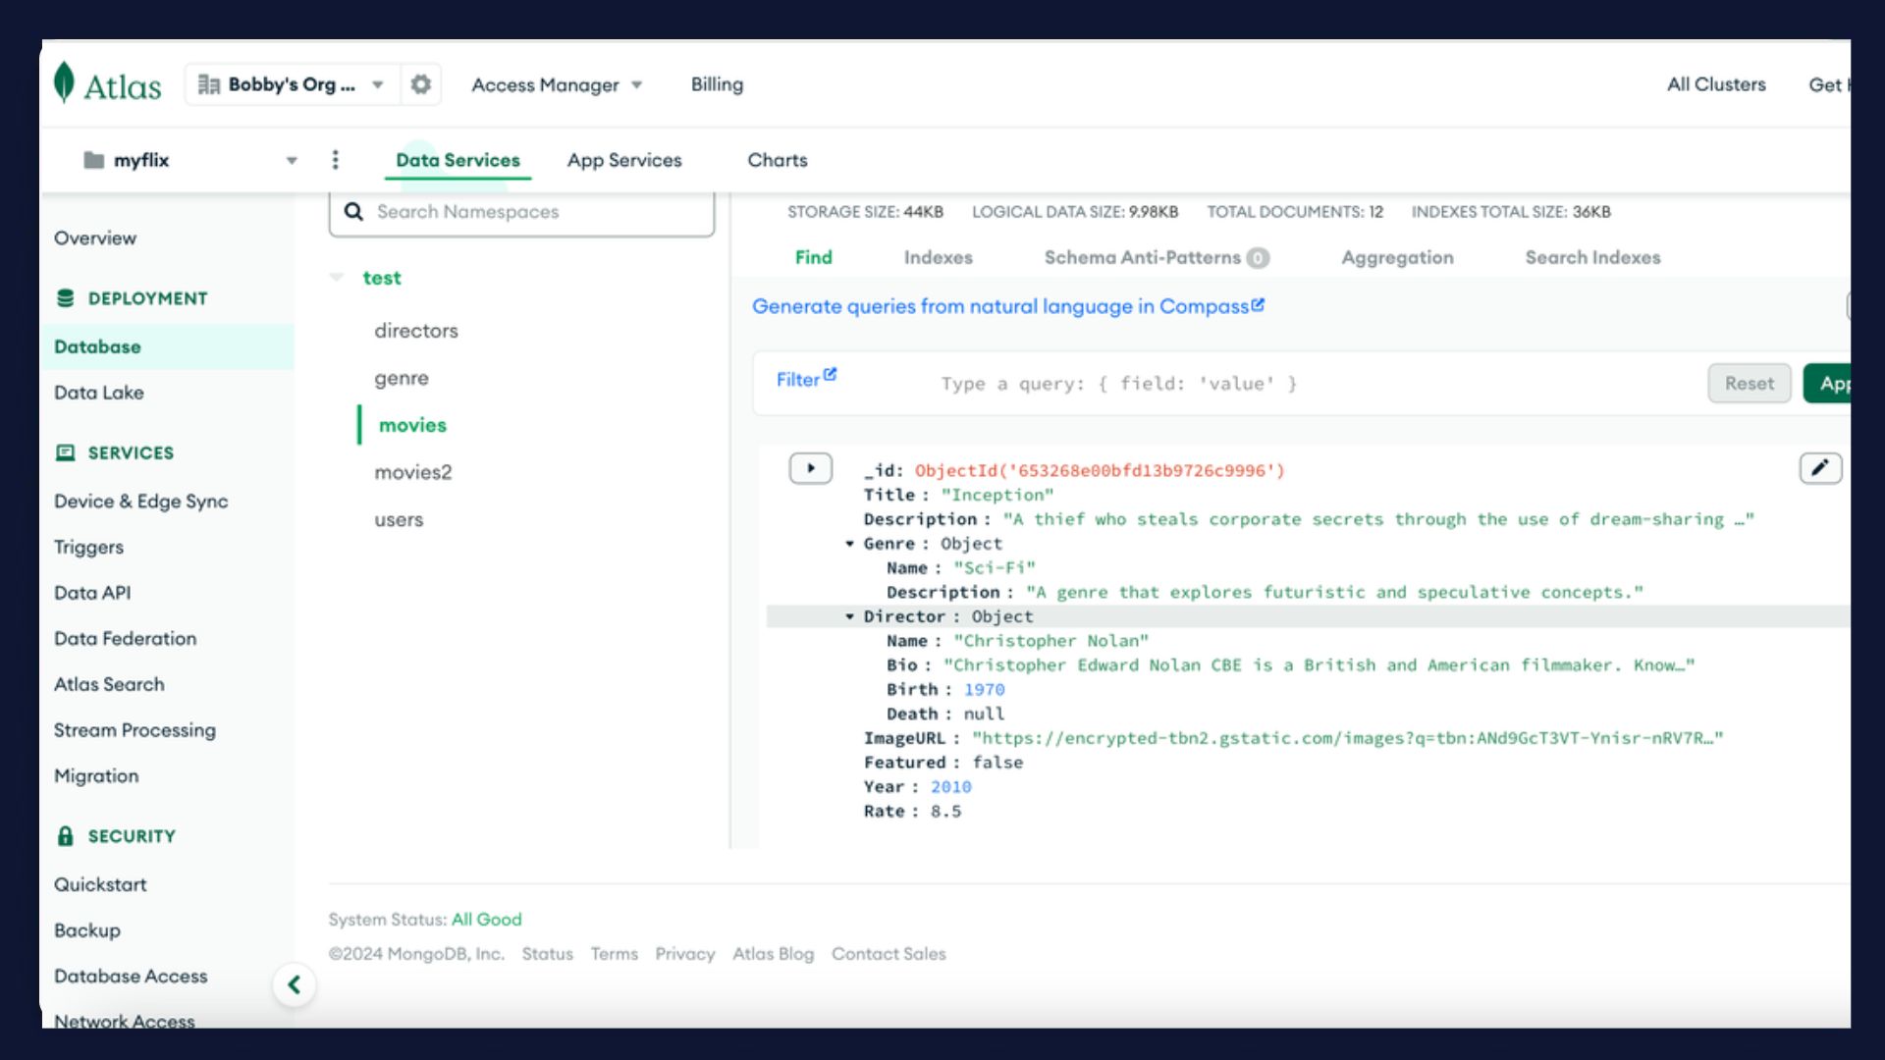Click the Privacy footer link
Screen dimensions: 1885x1060
coord(685,954)
